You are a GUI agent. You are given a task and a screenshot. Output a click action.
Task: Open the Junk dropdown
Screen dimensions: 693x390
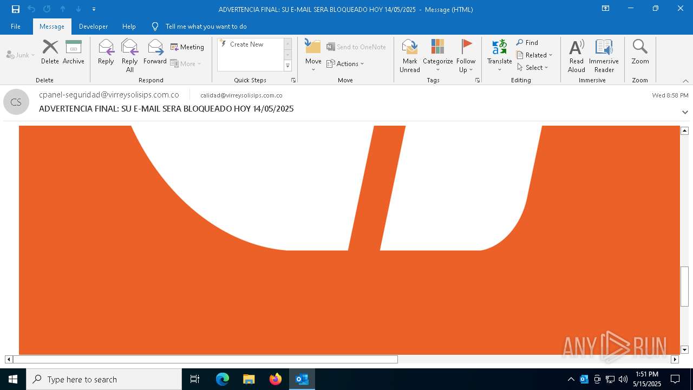click(x=21, y=55)
